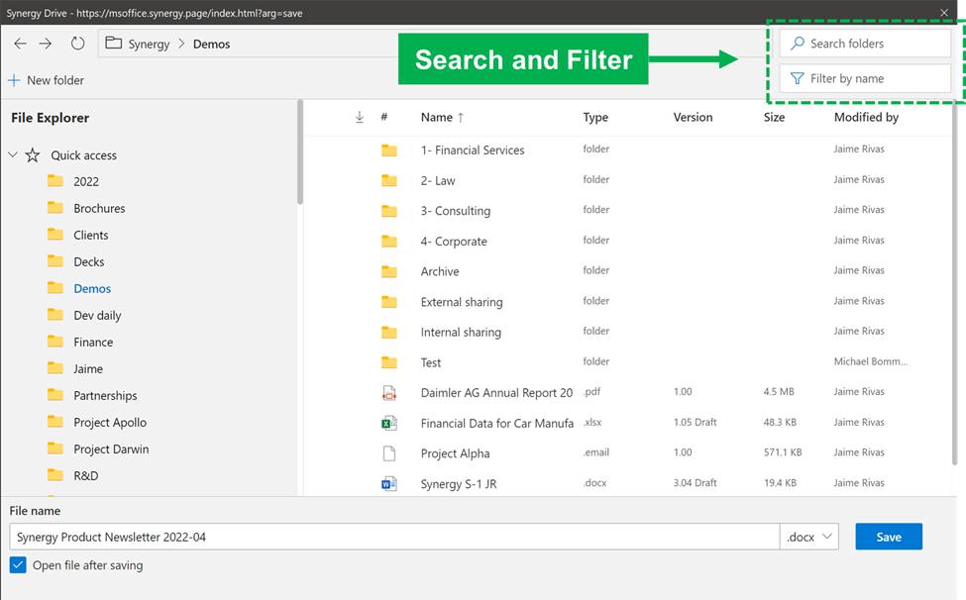
Task: Click the folder icon for 3- Consulting
Action: coord(388,211)
